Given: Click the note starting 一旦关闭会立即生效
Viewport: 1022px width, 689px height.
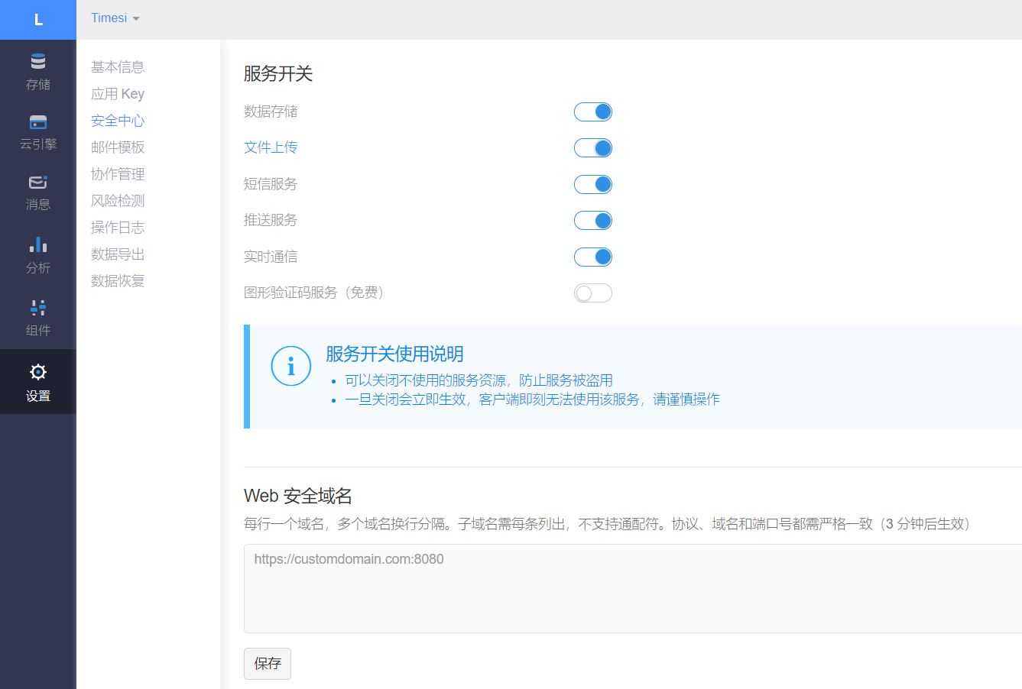Looking at the screenshot, I should coord(532,399).
